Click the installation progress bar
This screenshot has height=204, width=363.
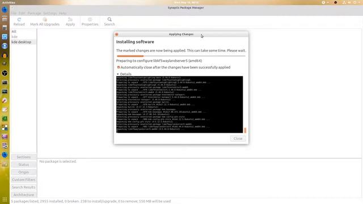pos(181,56)
